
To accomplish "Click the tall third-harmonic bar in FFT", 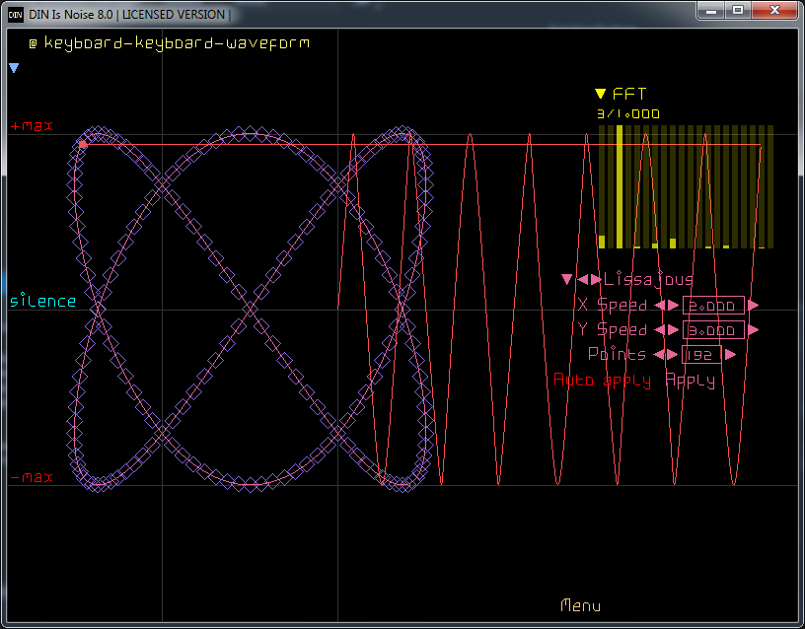I will (620, 187).
